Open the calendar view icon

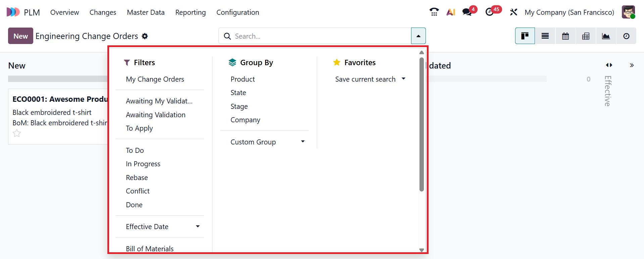565,36
